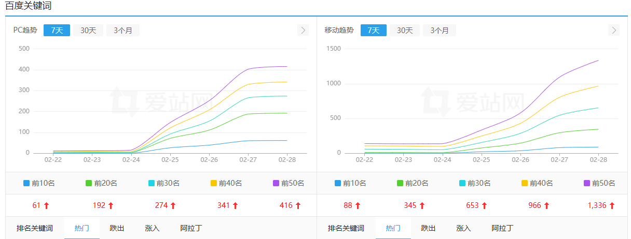Click 前50名 purple legend in mobile chart
631x239 pixels.
click(x=599, y=183)
